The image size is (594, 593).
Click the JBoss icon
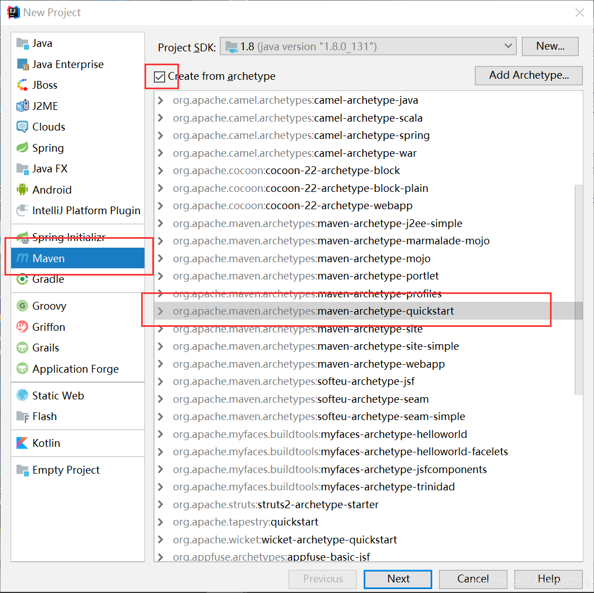[22, 85]
